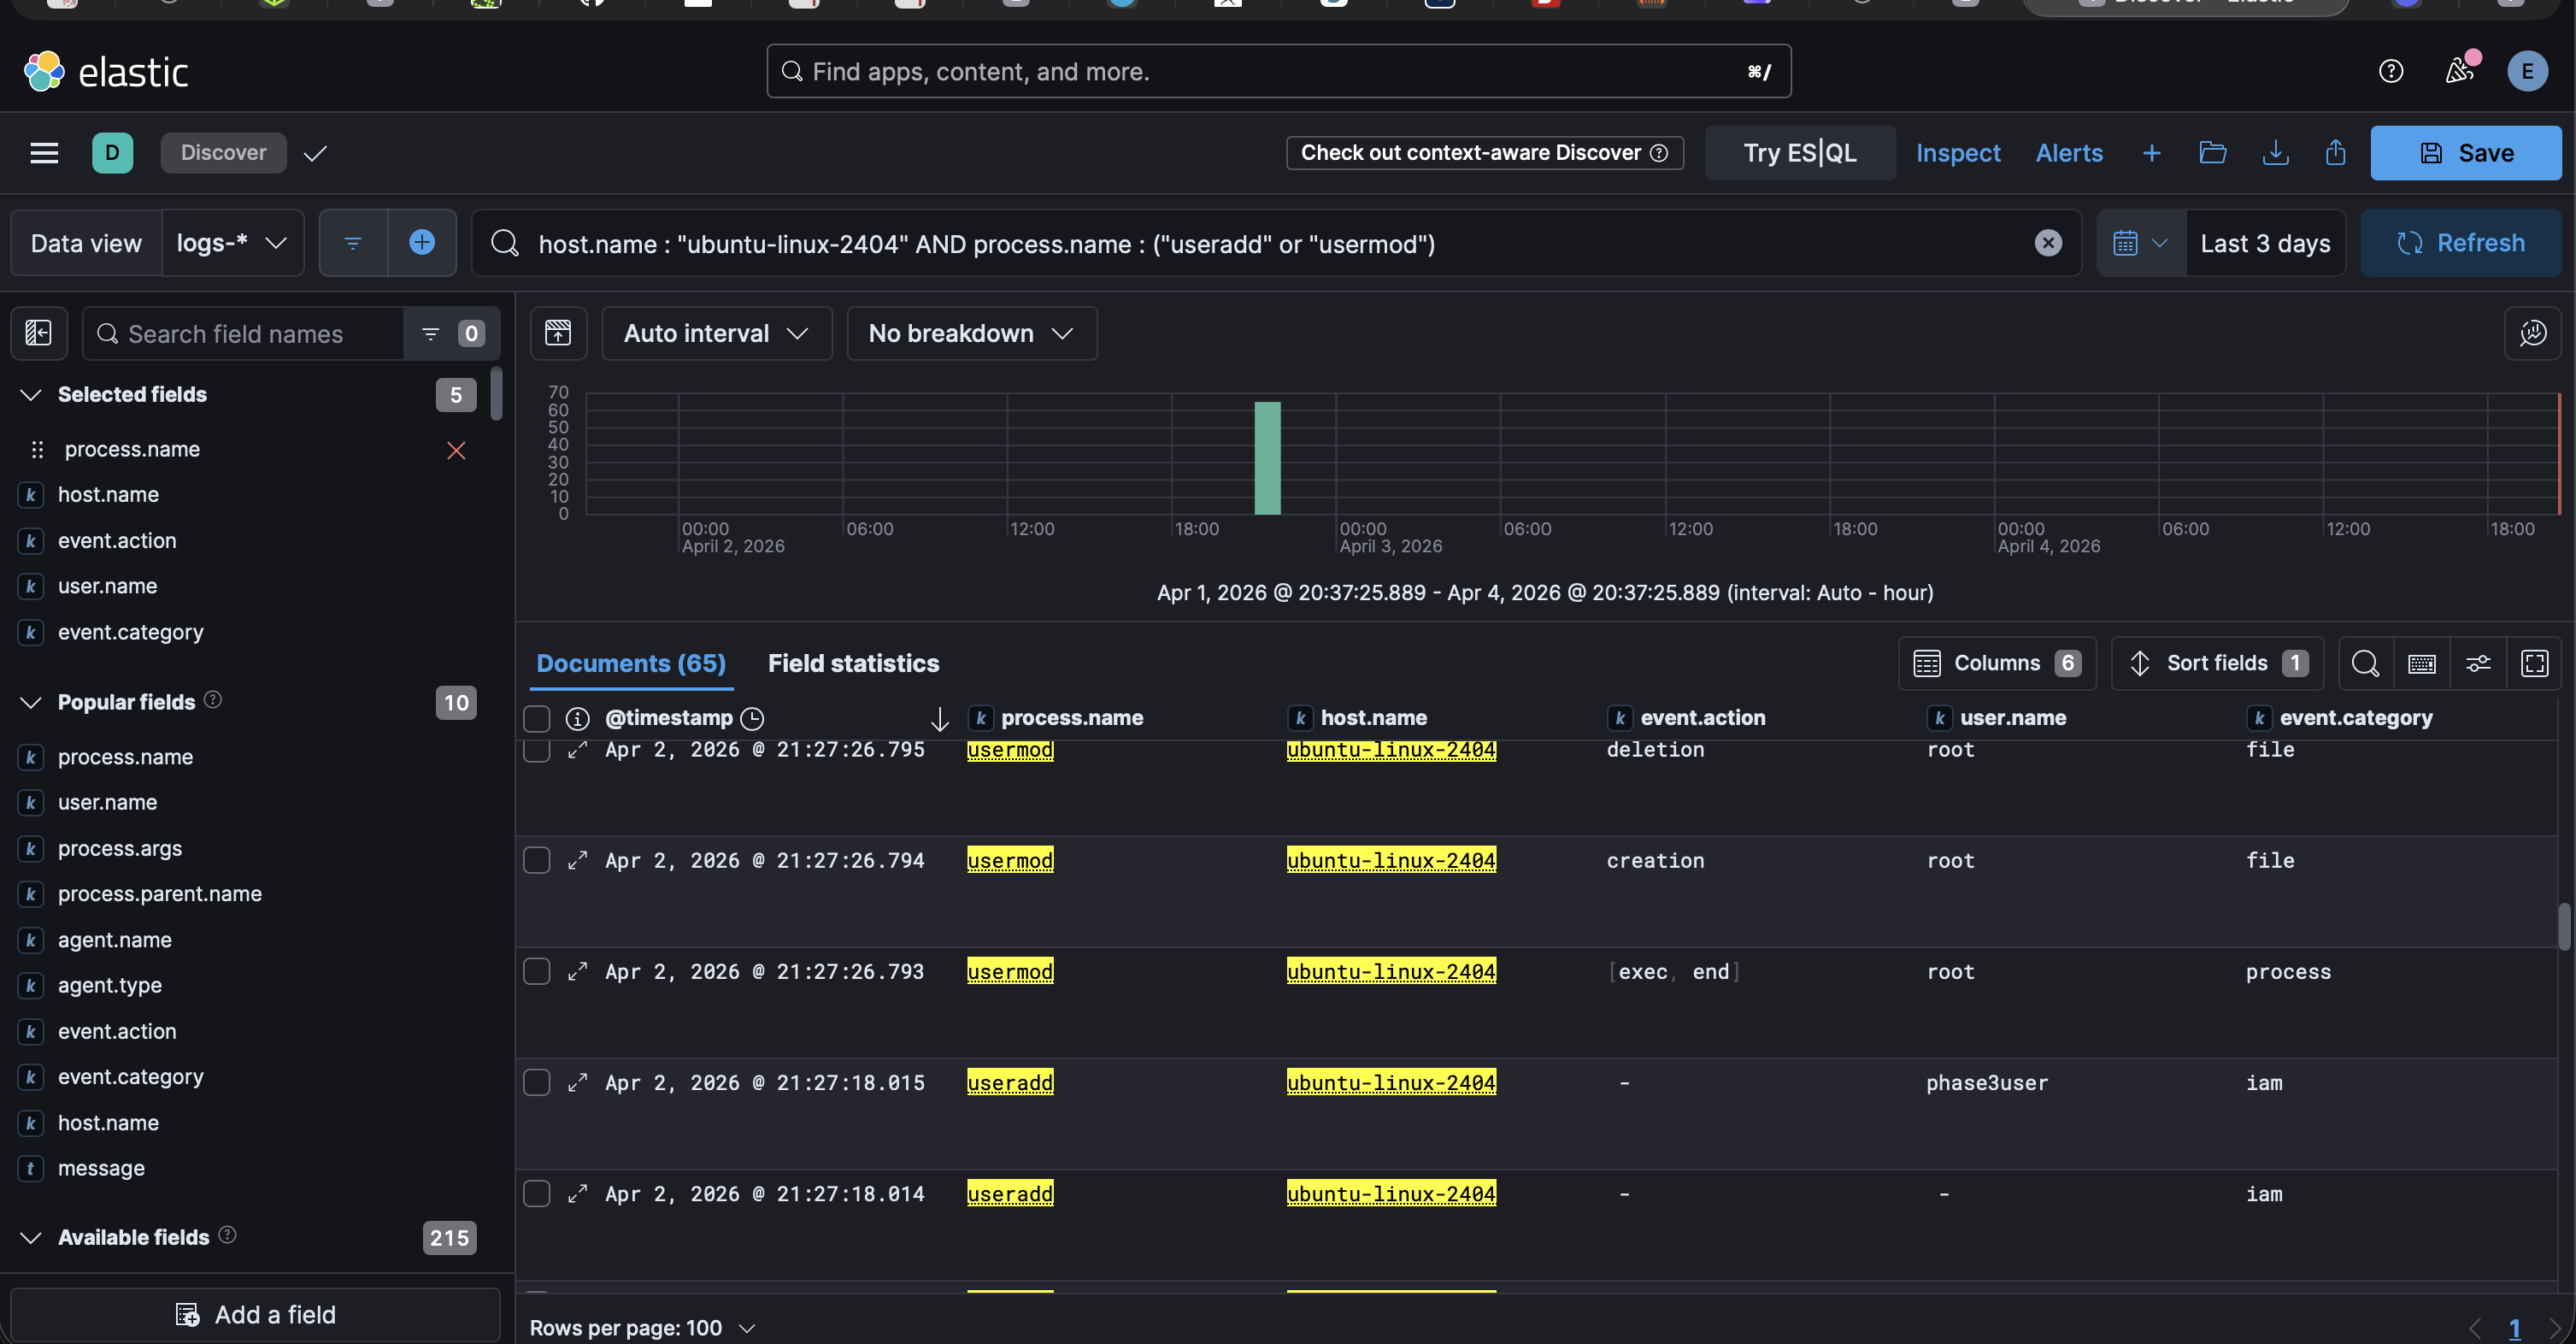Image resolution: width=2576 pixels, height=1344 pixels.
Task: Click the process.name column header
Action: pos(1072,718)
